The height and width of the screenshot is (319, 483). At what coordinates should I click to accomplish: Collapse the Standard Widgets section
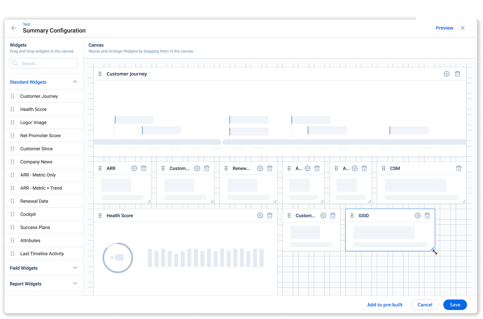tap(75, 82)
